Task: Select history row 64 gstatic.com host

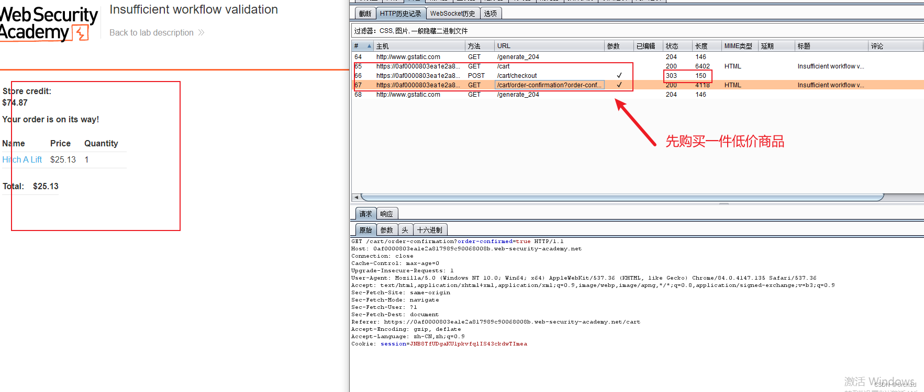Action: click(408, 57)
